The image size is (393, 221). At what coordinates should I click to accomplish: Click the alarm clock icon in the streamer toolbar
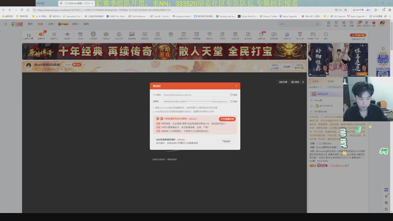(x=196, y=35)
